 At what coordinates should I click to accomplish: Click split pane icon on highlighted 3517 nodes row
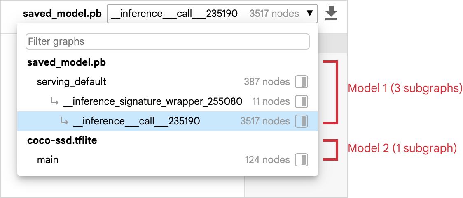tap(302, 121)
